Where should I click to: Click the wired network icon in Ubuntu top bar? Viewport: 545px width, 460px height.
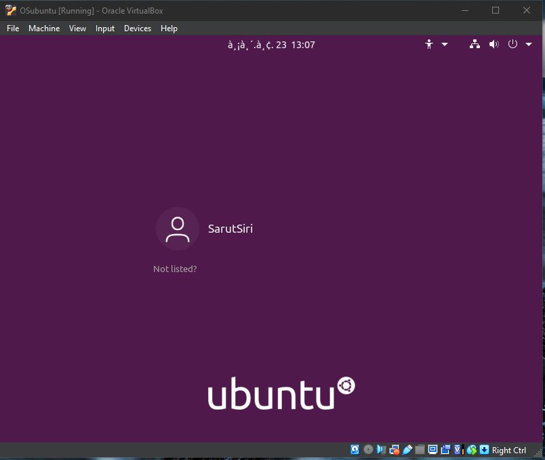coord(475,45)
